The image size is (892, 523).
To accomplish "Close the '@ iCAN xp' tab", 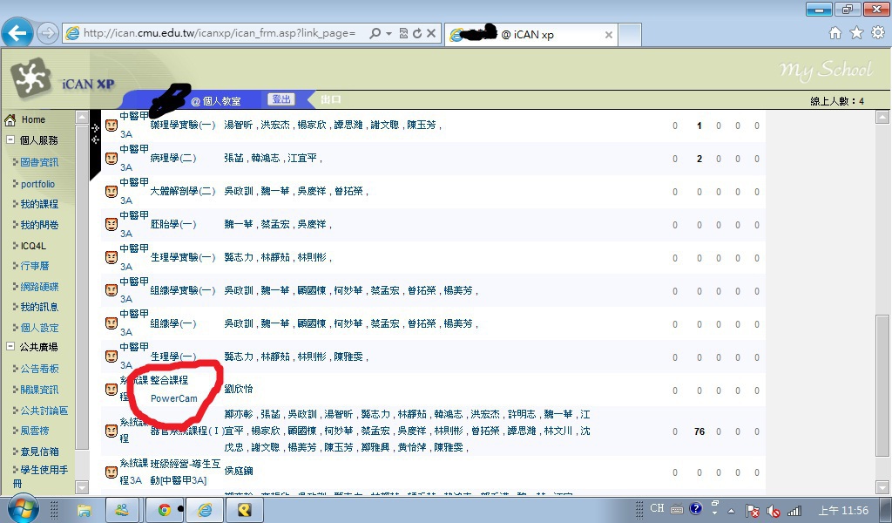I will click(x=608, y=35).
